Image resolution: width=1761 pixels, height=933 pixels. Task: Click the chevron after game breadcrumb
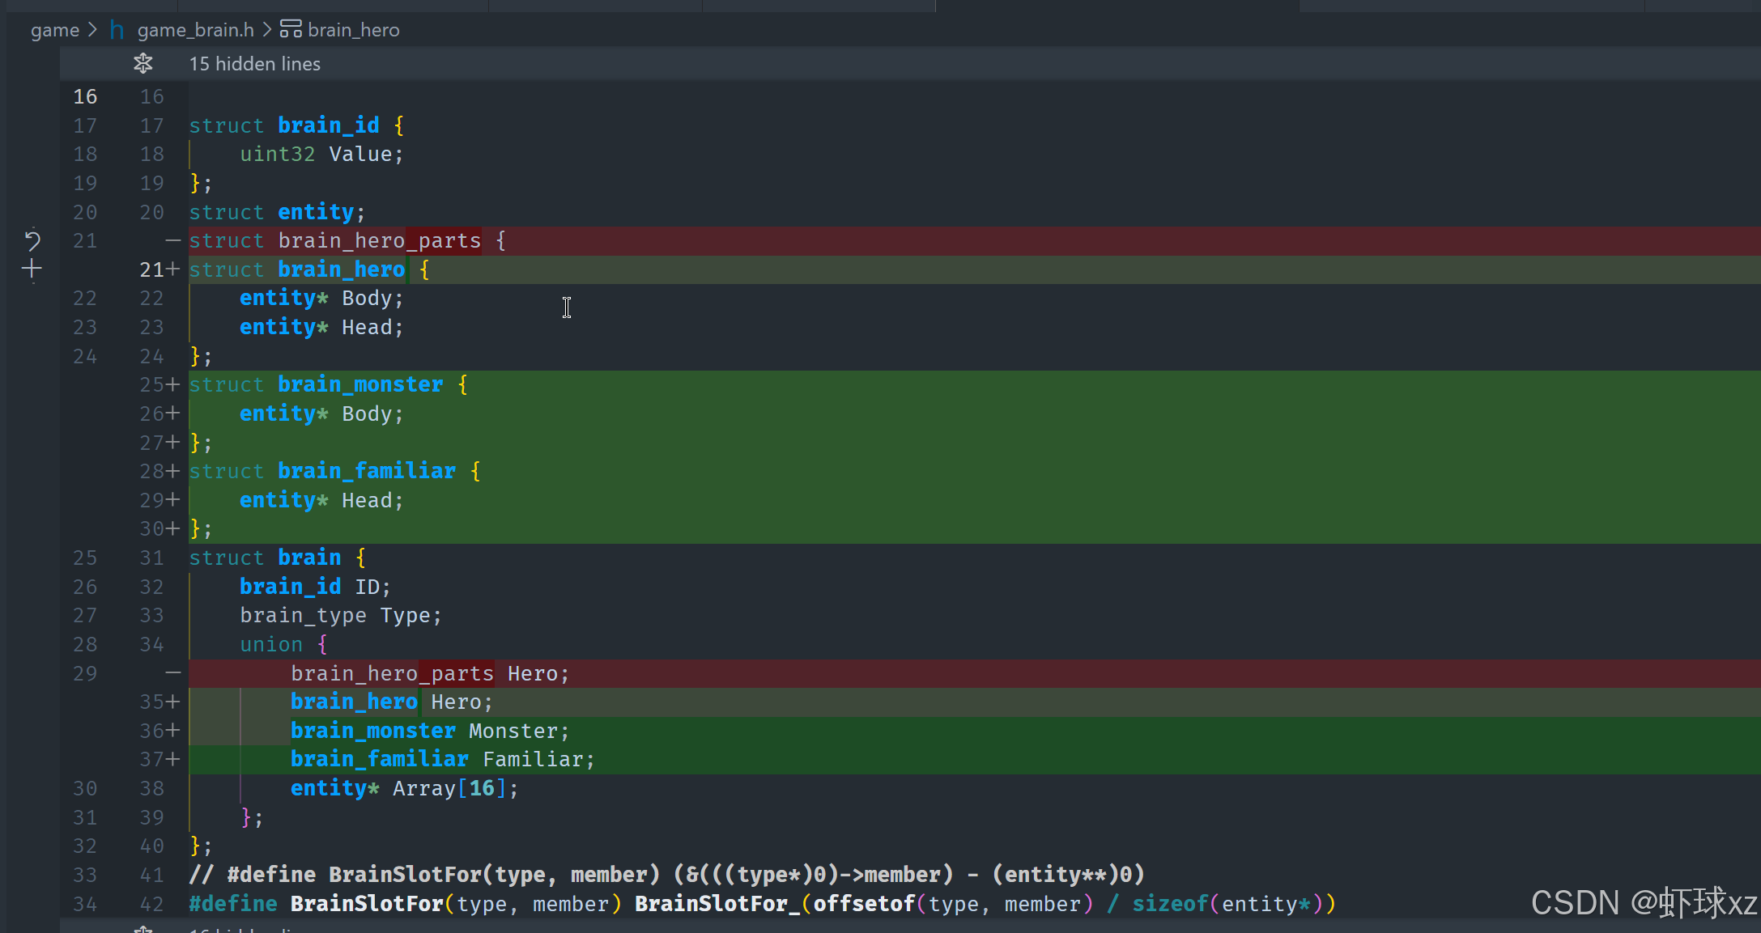tap(92, 30)
